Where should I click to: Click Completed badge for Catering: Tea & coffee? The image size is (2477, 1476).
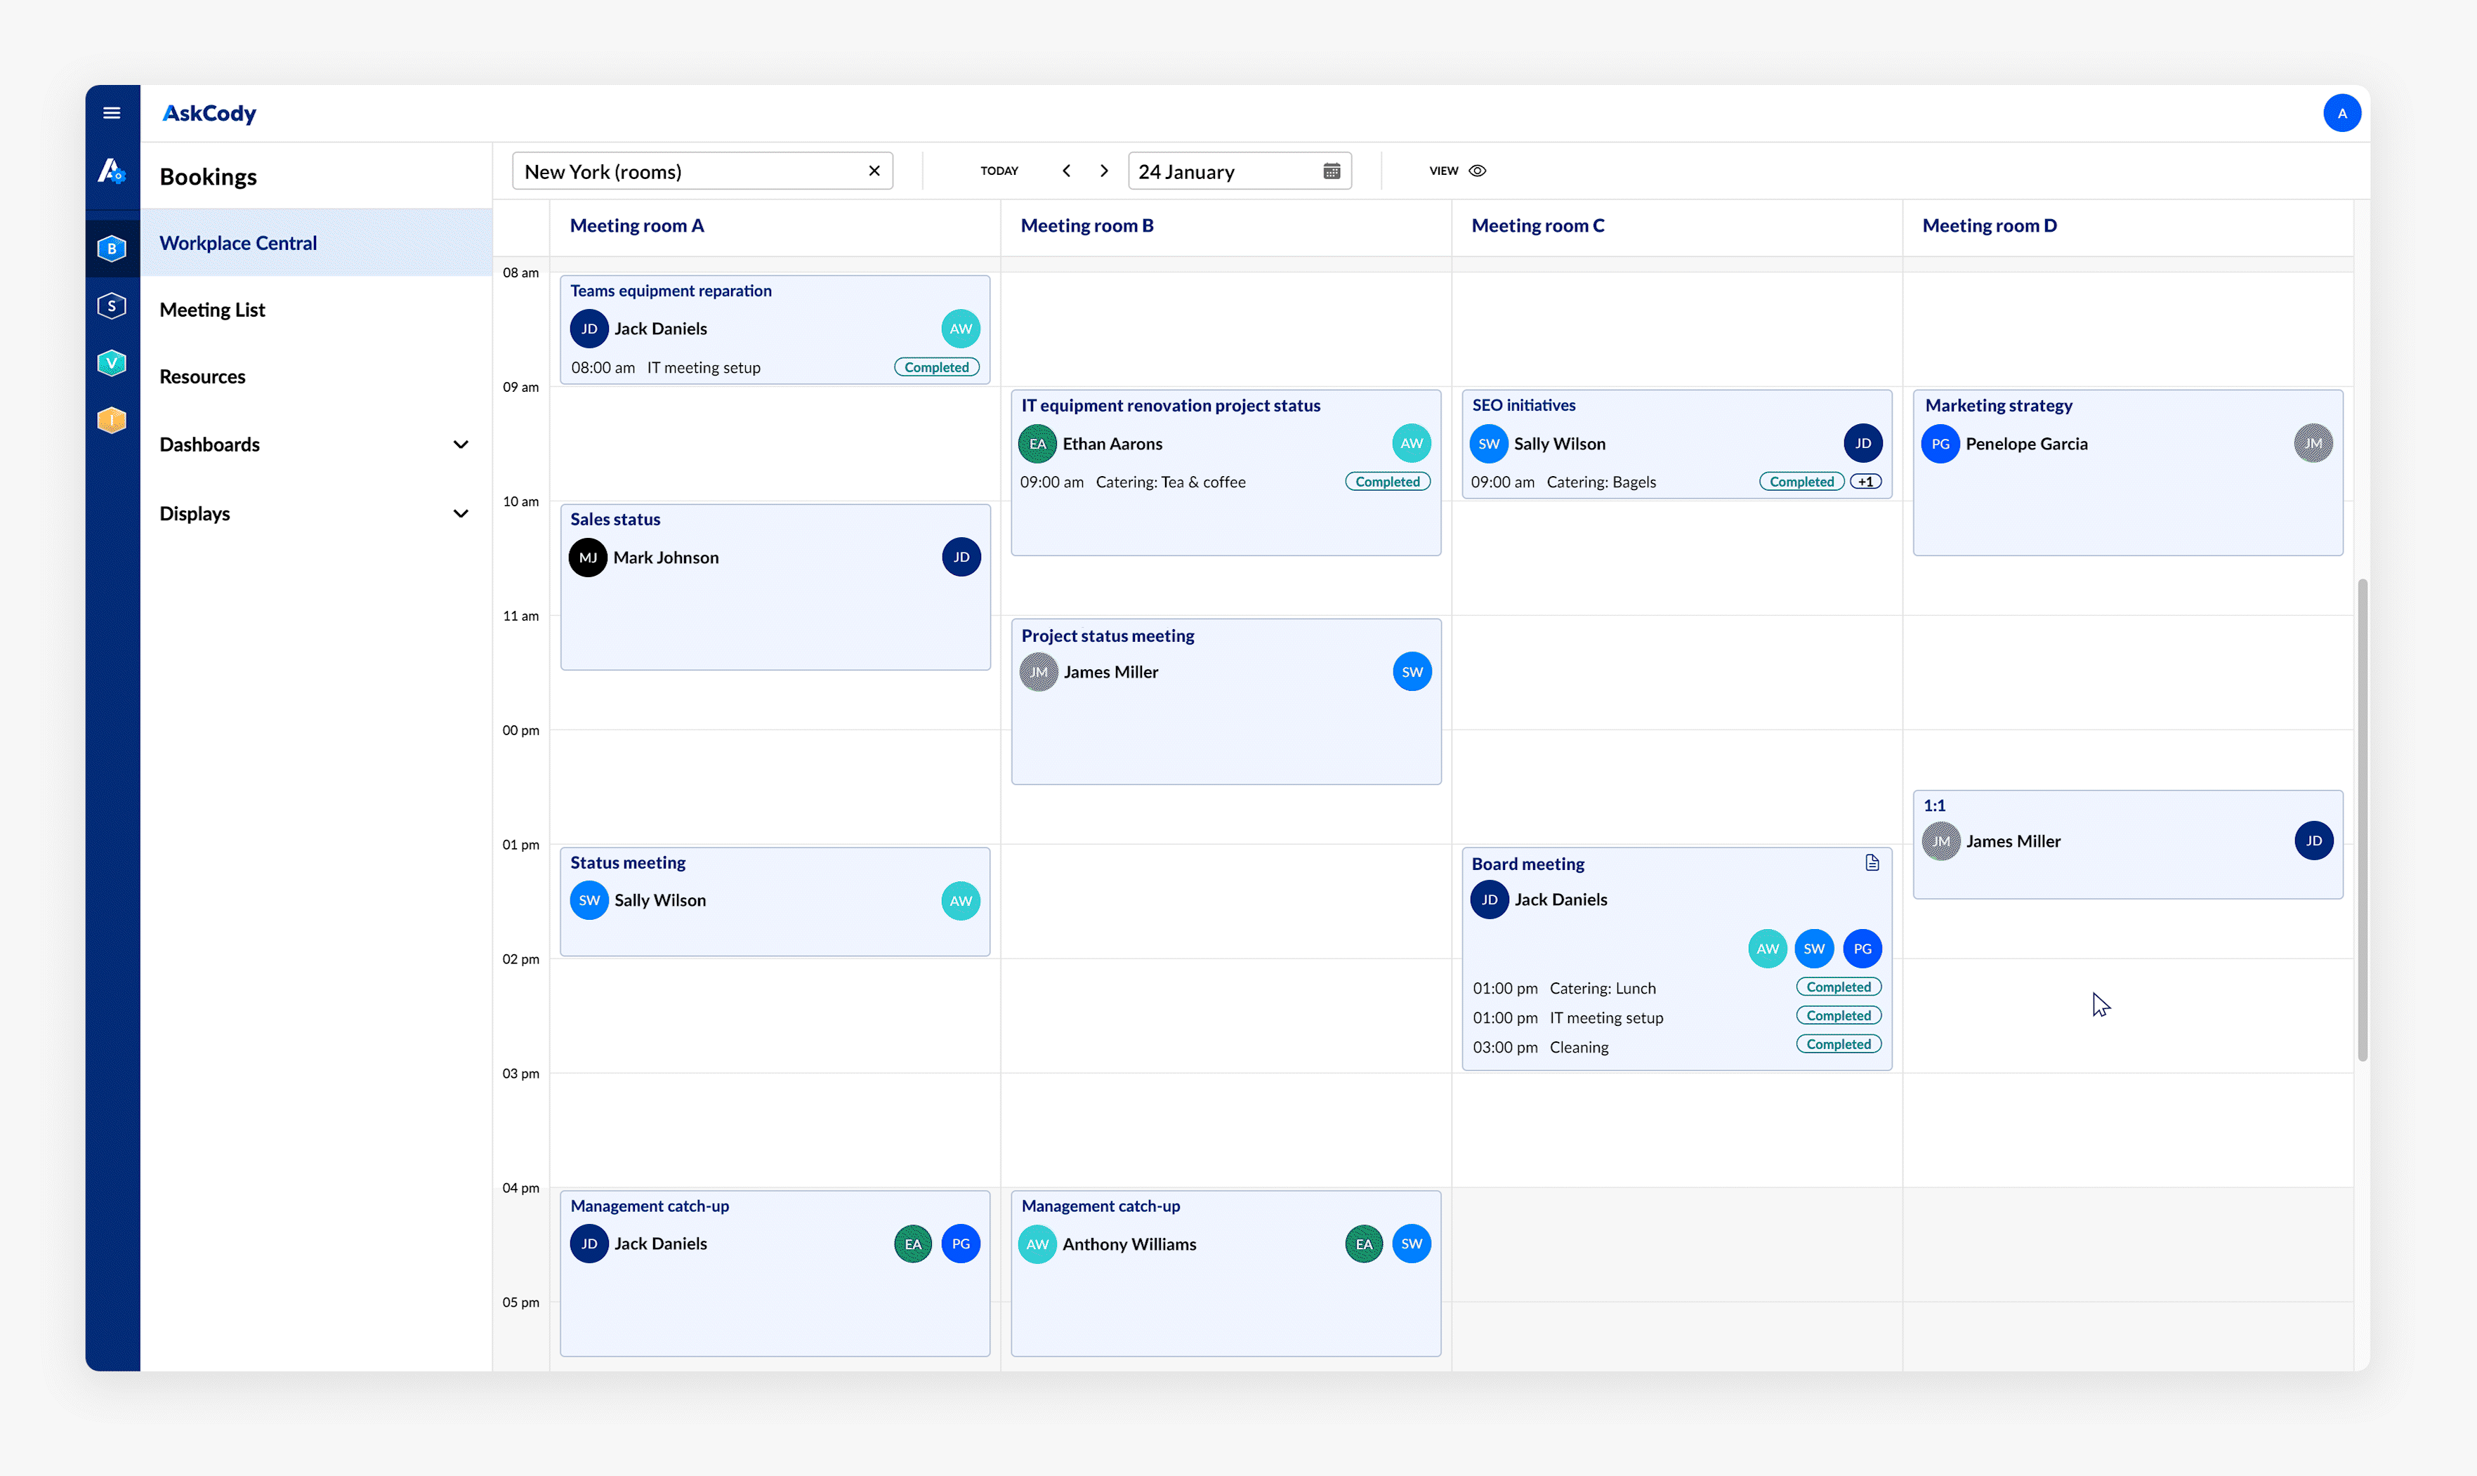click(1388, 482)
